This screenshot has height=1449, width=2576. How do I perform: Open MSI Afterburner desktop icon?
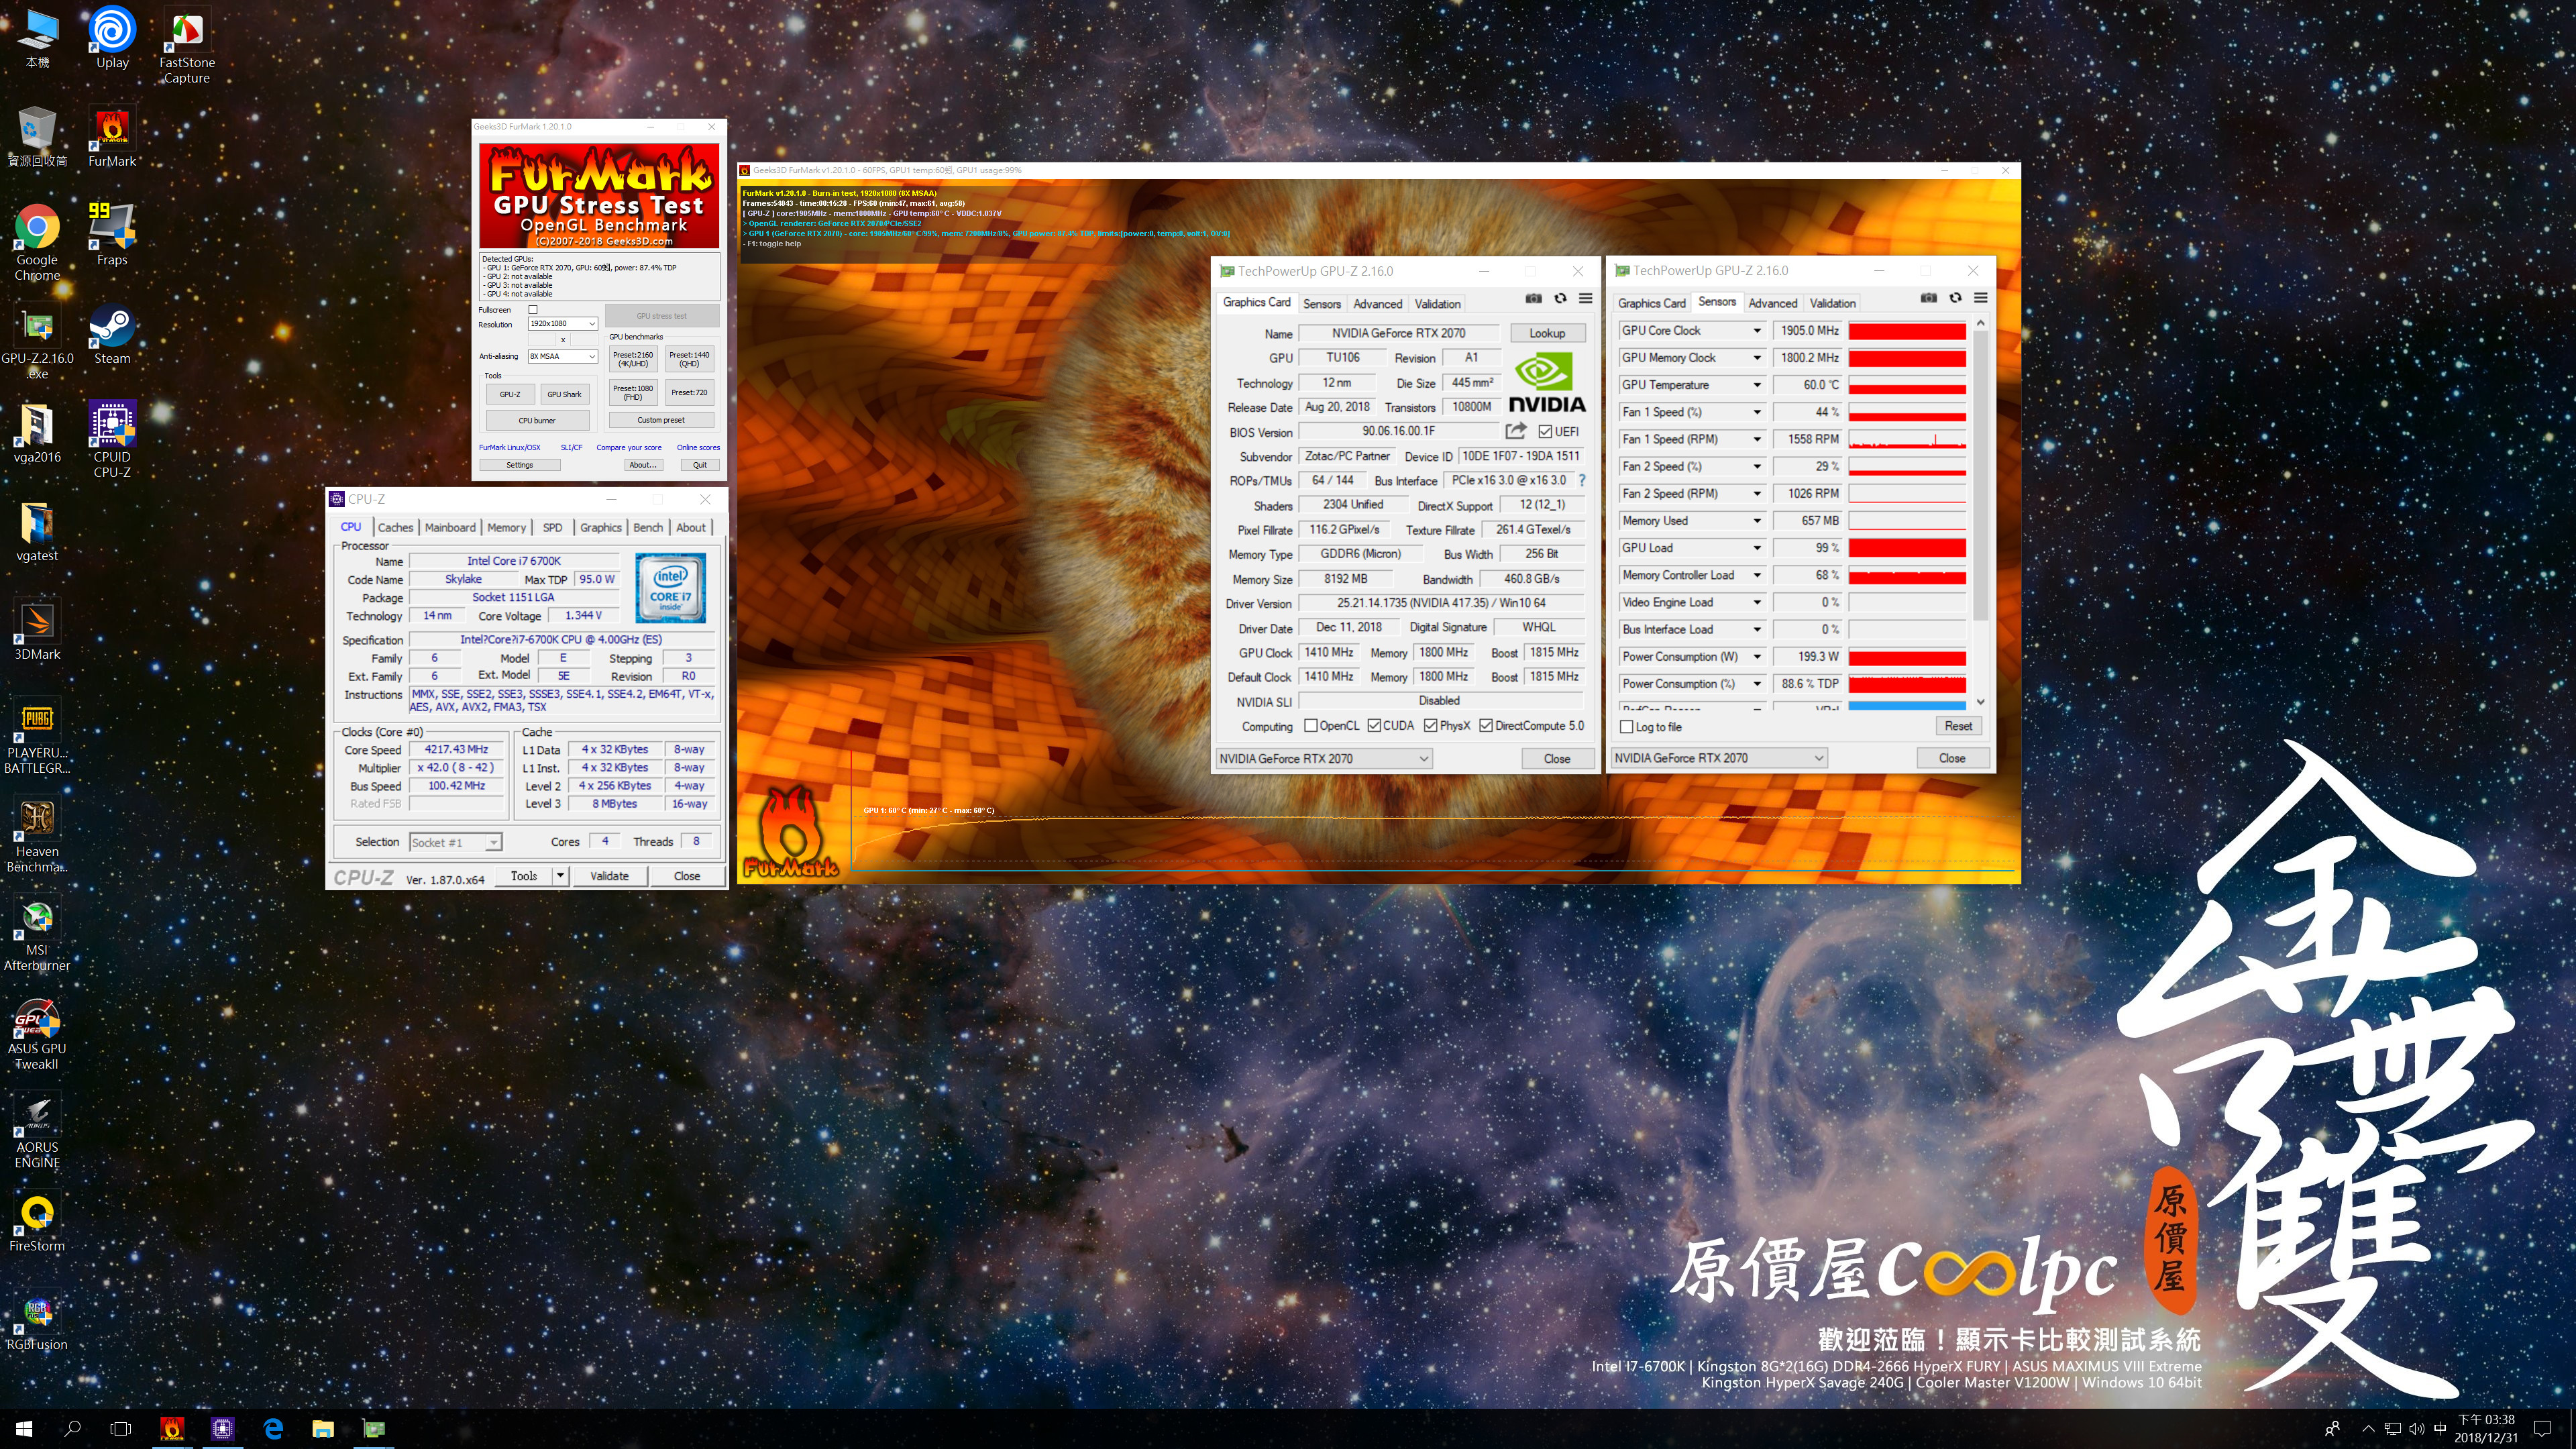tap(37, 934)
